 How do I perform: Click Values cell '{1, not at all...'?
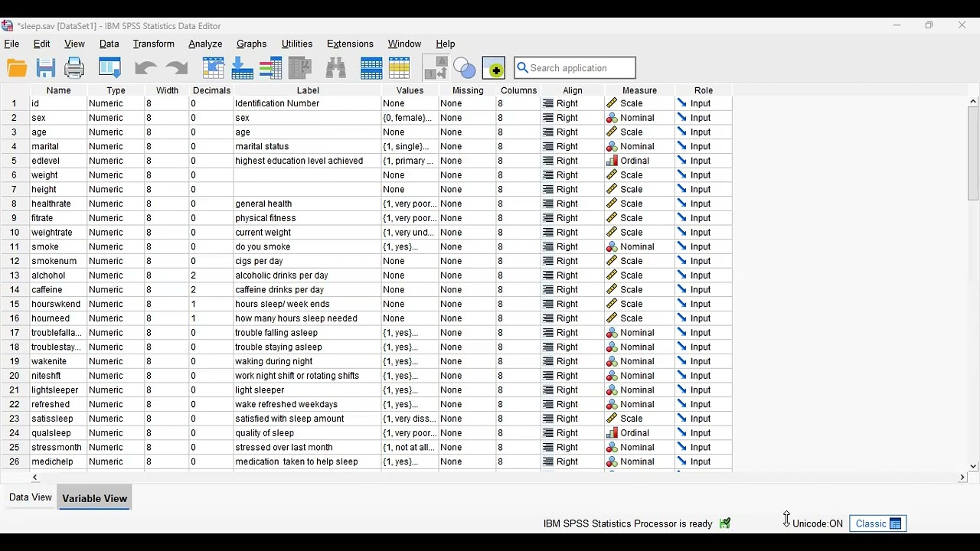point(410,448)
